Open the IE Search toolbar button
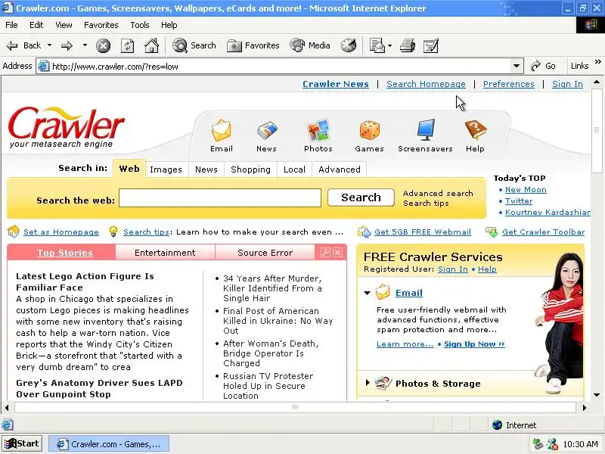The width and height of the screenshot is (605, 454). point(194,45)
